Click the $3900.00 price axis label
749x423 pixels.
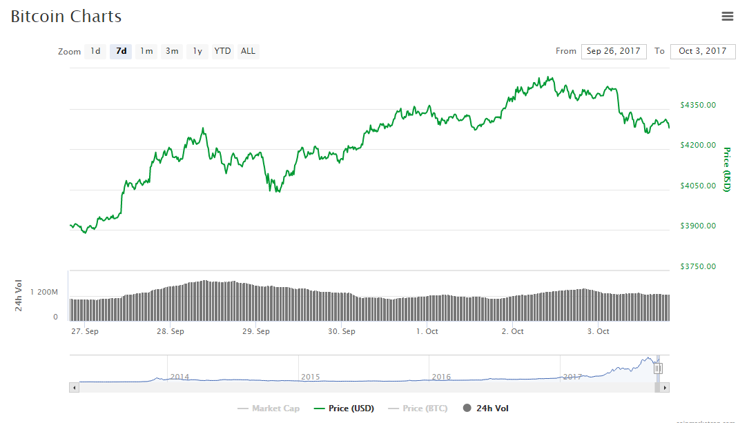[x=698, y=226]
